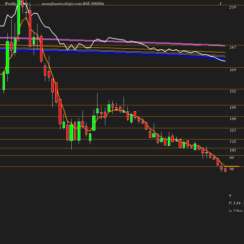Click the 187 price axis label

(233, 47)
